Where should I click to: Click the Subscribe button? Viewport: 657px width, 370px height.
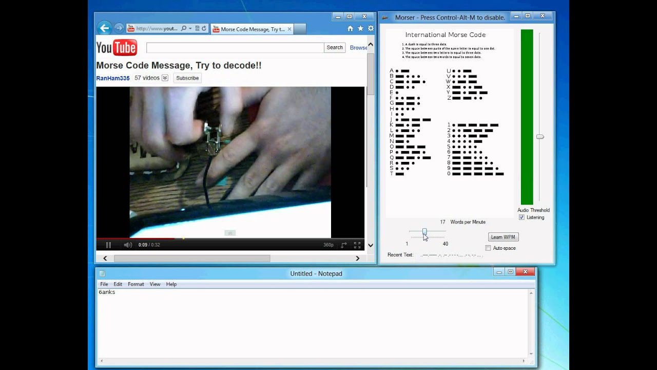[x=187, y=78]
